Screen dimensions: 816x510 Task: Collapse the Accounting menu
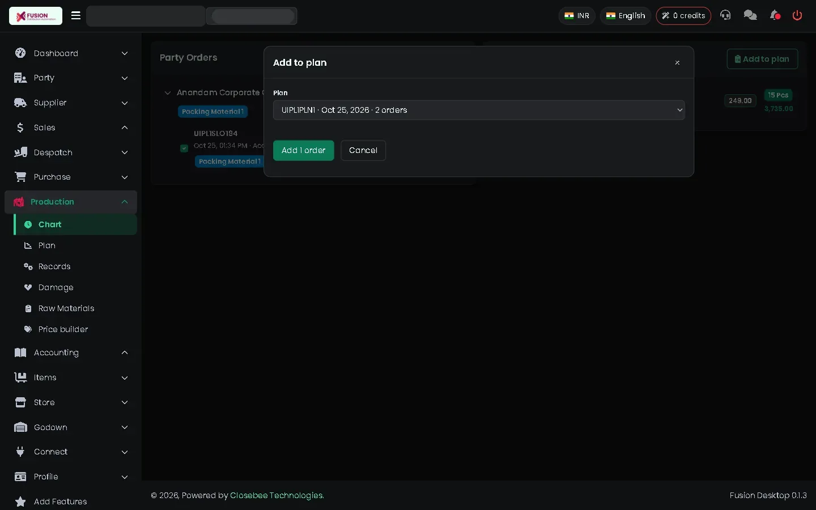coord(71,352)
